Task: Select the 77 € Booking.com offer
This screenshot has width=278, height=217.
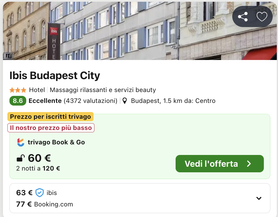Action: click(45, 204)
